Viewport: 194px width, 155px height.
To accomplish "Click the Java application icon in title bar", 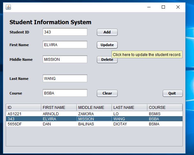I will click(8, 7).
